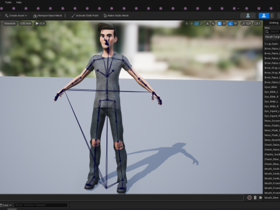Open the Create Asset dropdown
280x210 pixels.
(x=16, y=16)
